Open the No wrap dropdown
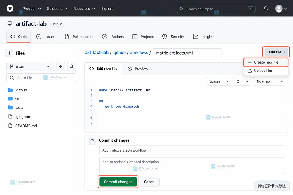 [x=269, y=81]
